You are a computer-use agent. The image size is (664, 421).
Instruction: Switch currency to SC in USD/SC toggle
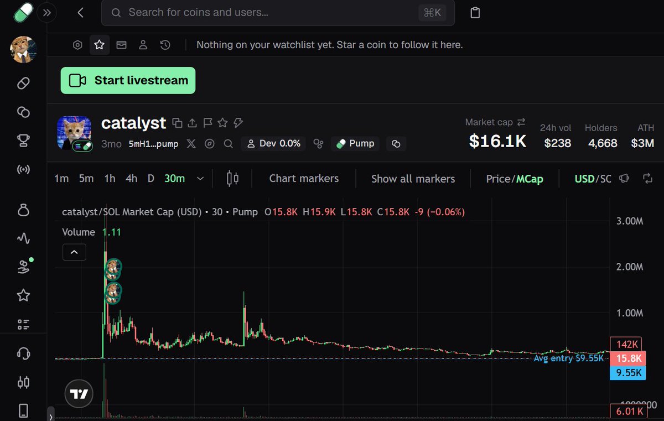tap(605, 179)
